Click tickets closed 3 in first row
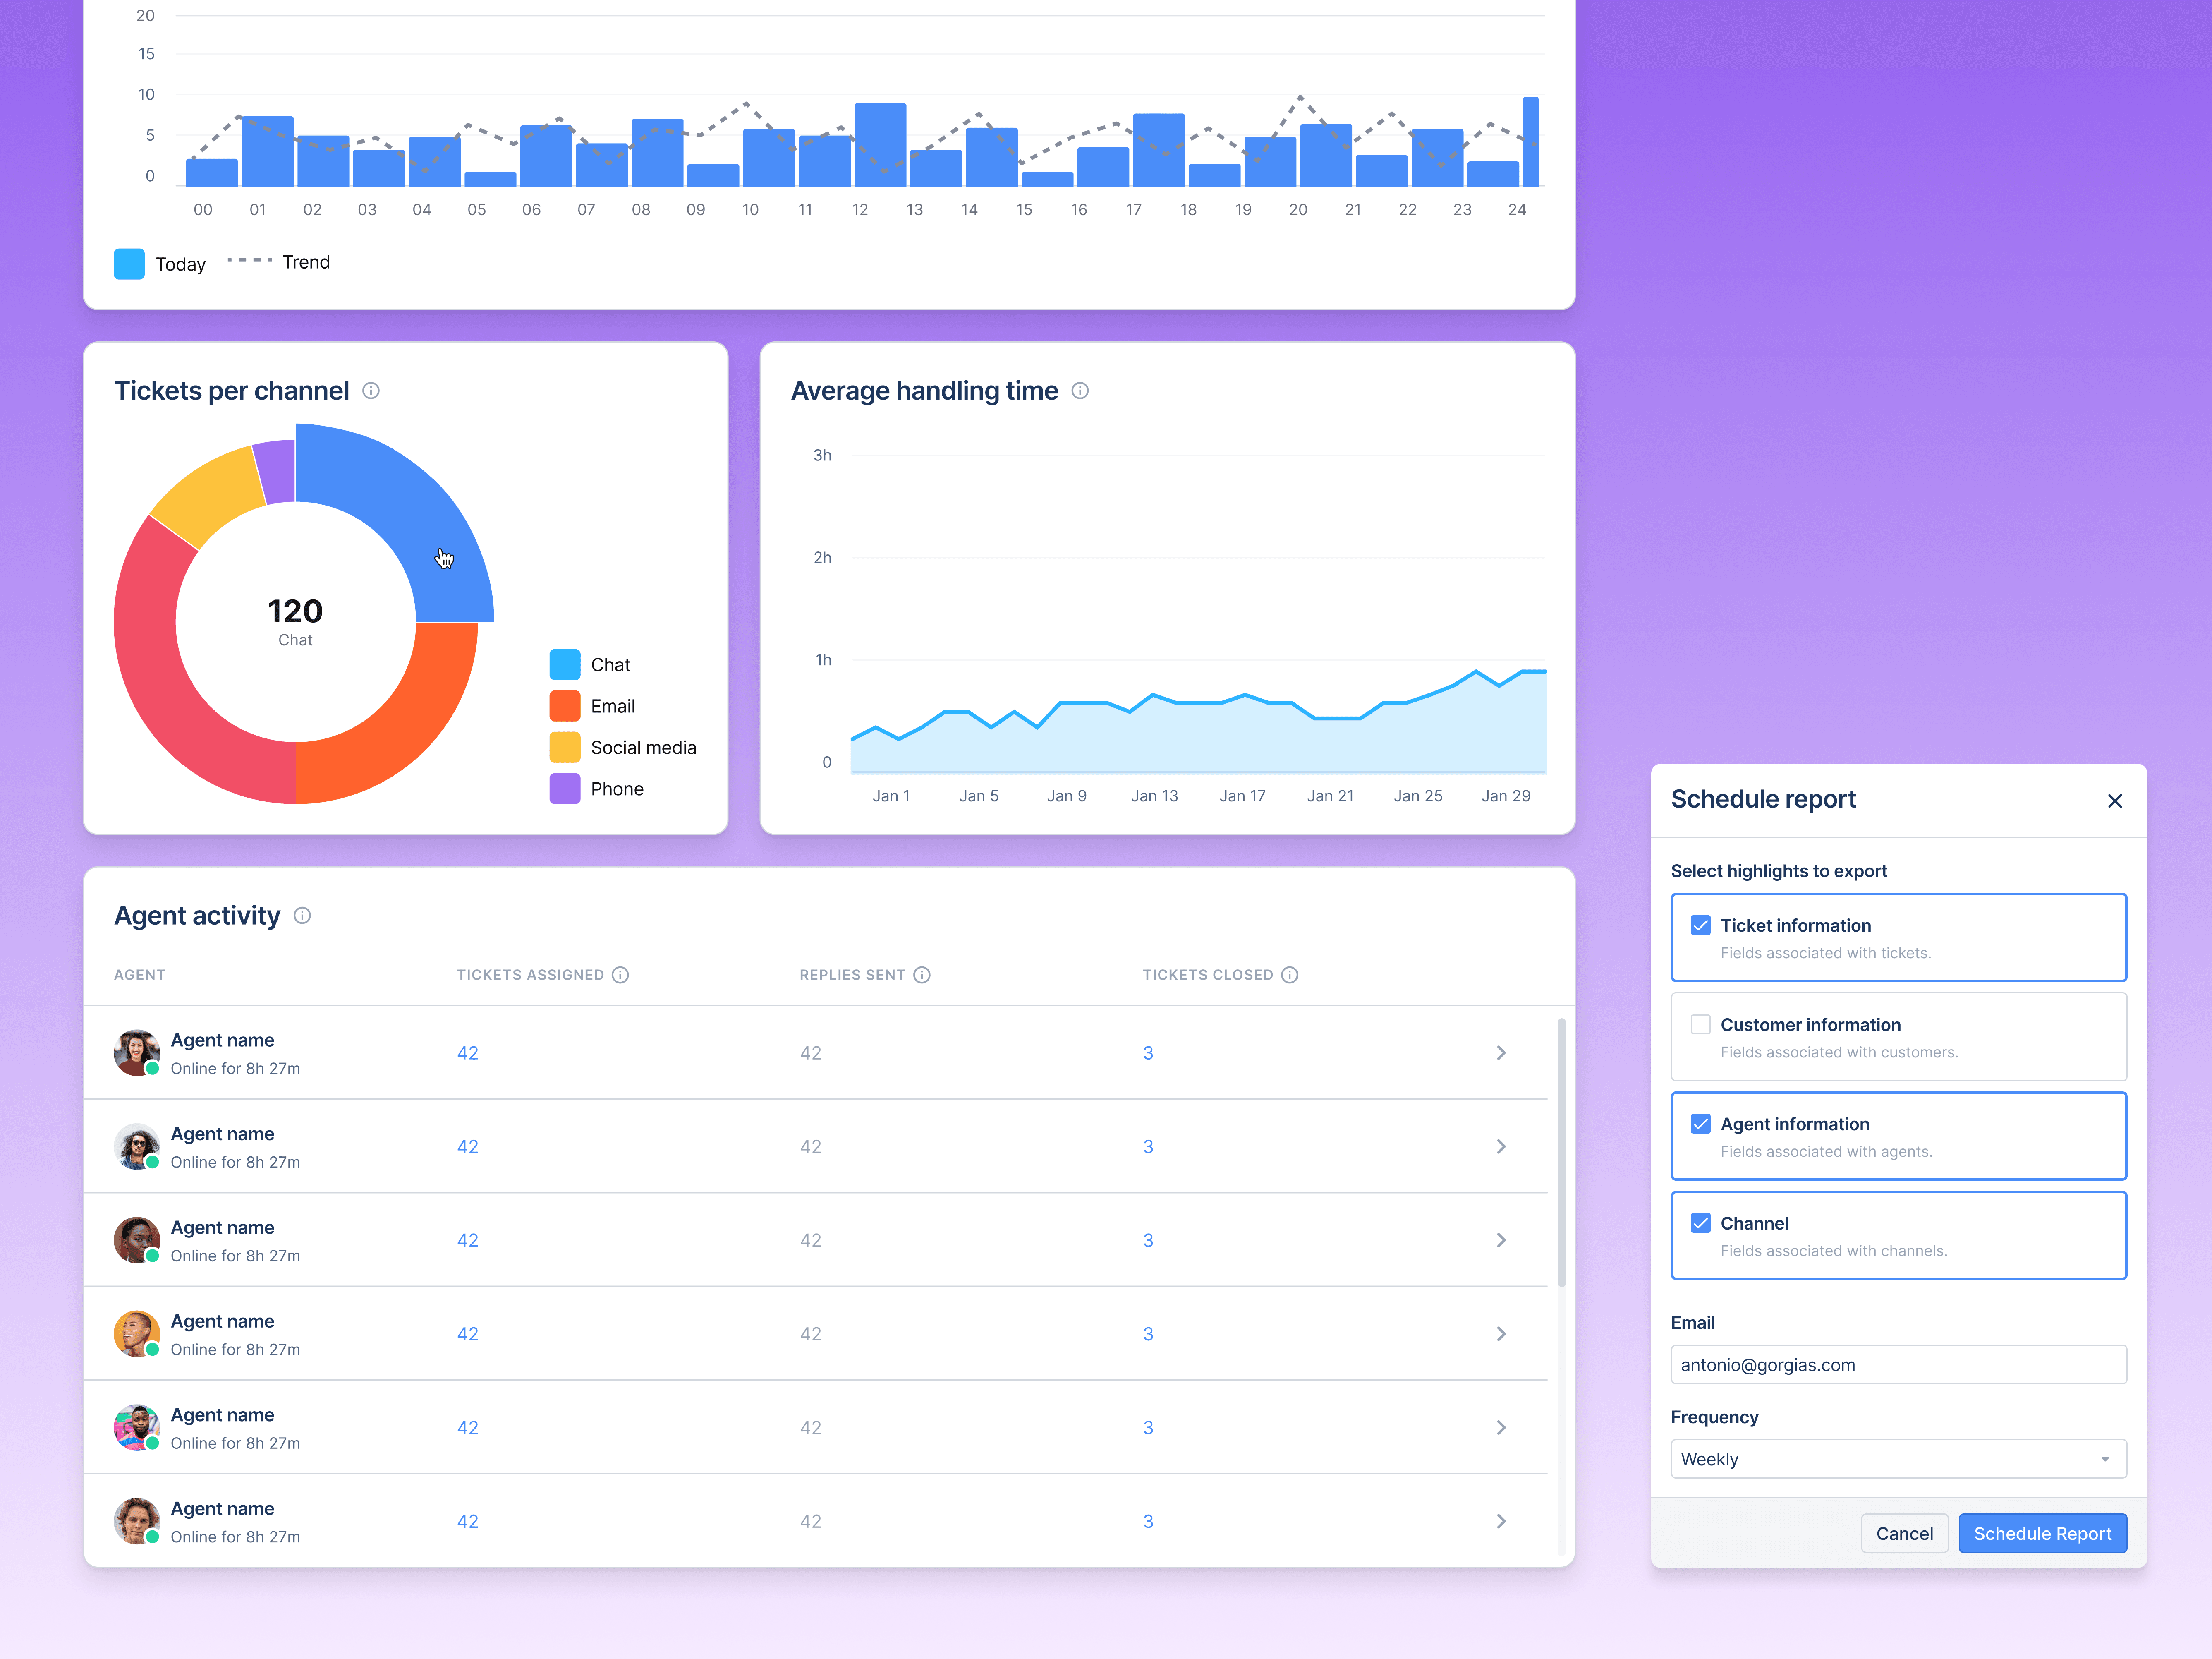The width and height of the screenshot is (2212, 1659). [x=1148, y=1053]
